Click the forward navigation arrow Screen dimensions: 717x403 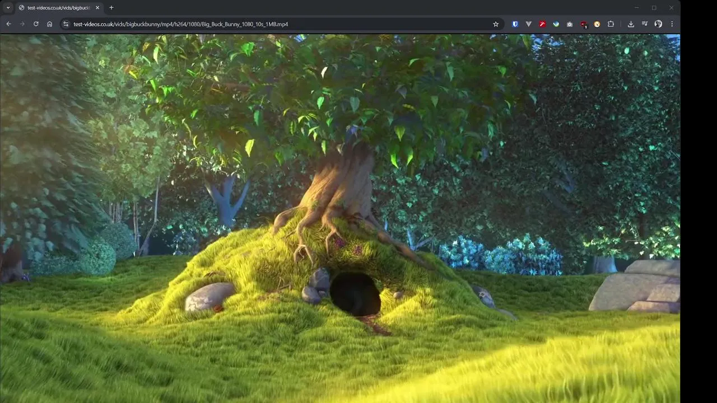tap(22, 24)
